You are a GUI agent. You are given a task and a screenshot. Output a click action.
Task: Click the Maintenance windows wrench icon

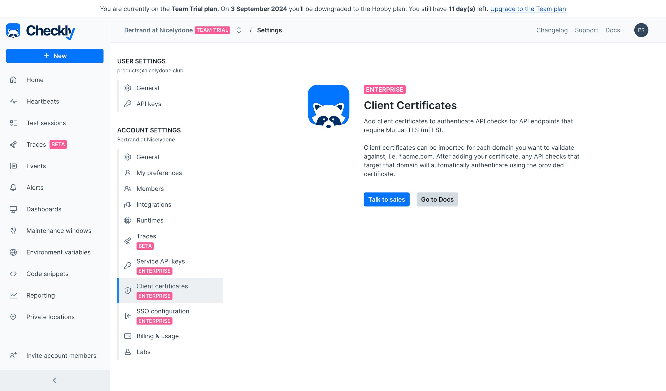tap(13, 231)
